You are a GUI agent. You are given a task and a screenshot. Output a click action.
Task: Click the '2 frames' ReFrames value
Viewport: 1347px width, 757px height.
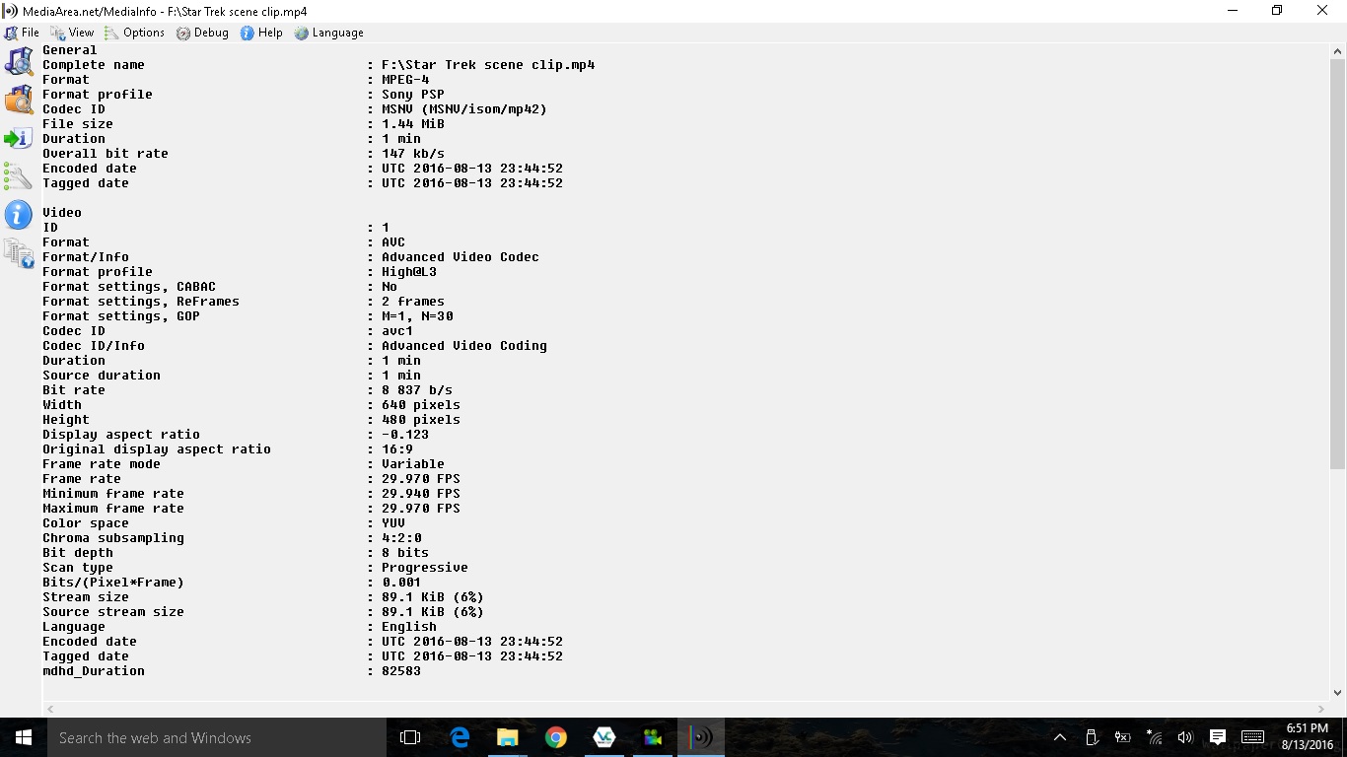point(413,302)
